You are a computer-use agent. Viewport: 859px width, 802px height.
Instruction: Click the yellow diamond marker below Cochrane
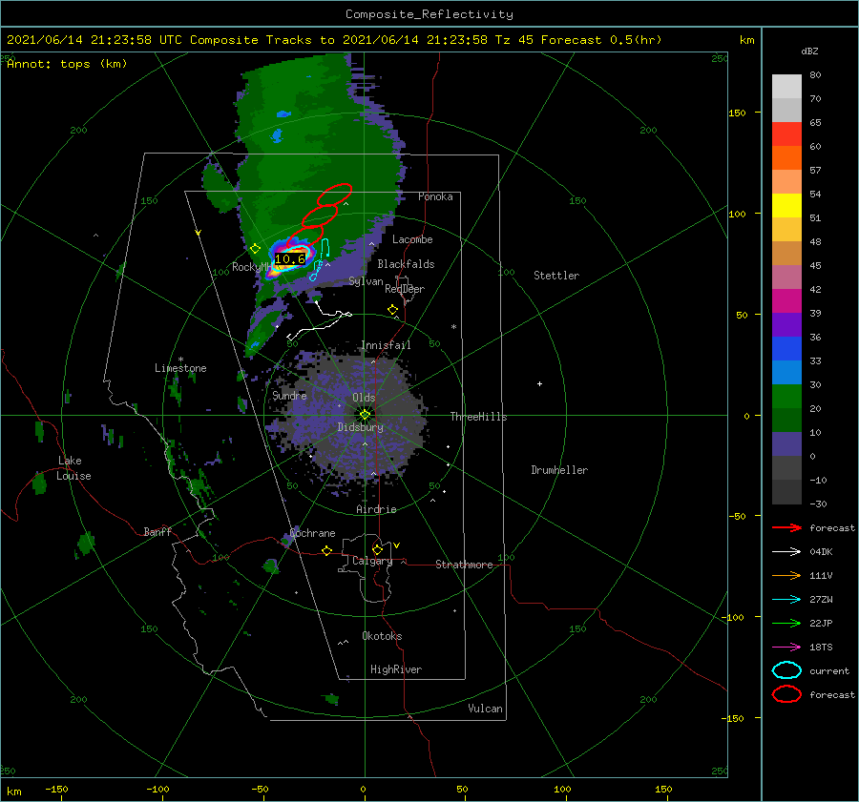point(326,550)
